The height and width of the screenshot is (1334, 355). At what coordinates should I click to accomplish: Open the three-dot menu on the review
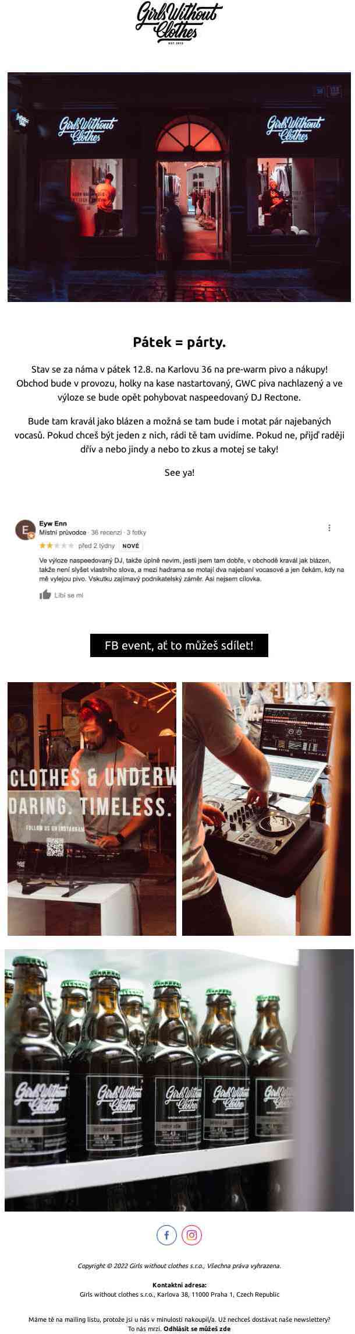pos(329,528)
